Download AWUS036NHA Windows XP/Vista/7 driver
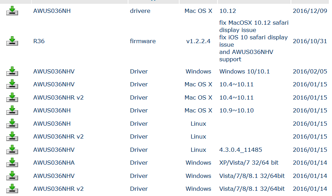 coord(12,163)
